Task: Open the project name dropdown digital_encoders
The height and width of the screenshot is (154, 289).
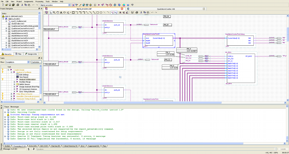Action: click(70, 5)
